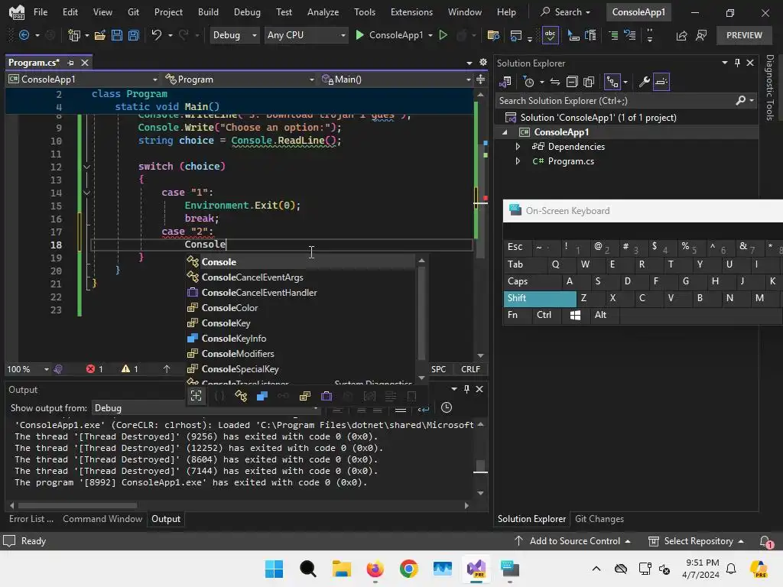
Task: Open the Build menu
Action: pyautogui.click(x=208, y=12)
